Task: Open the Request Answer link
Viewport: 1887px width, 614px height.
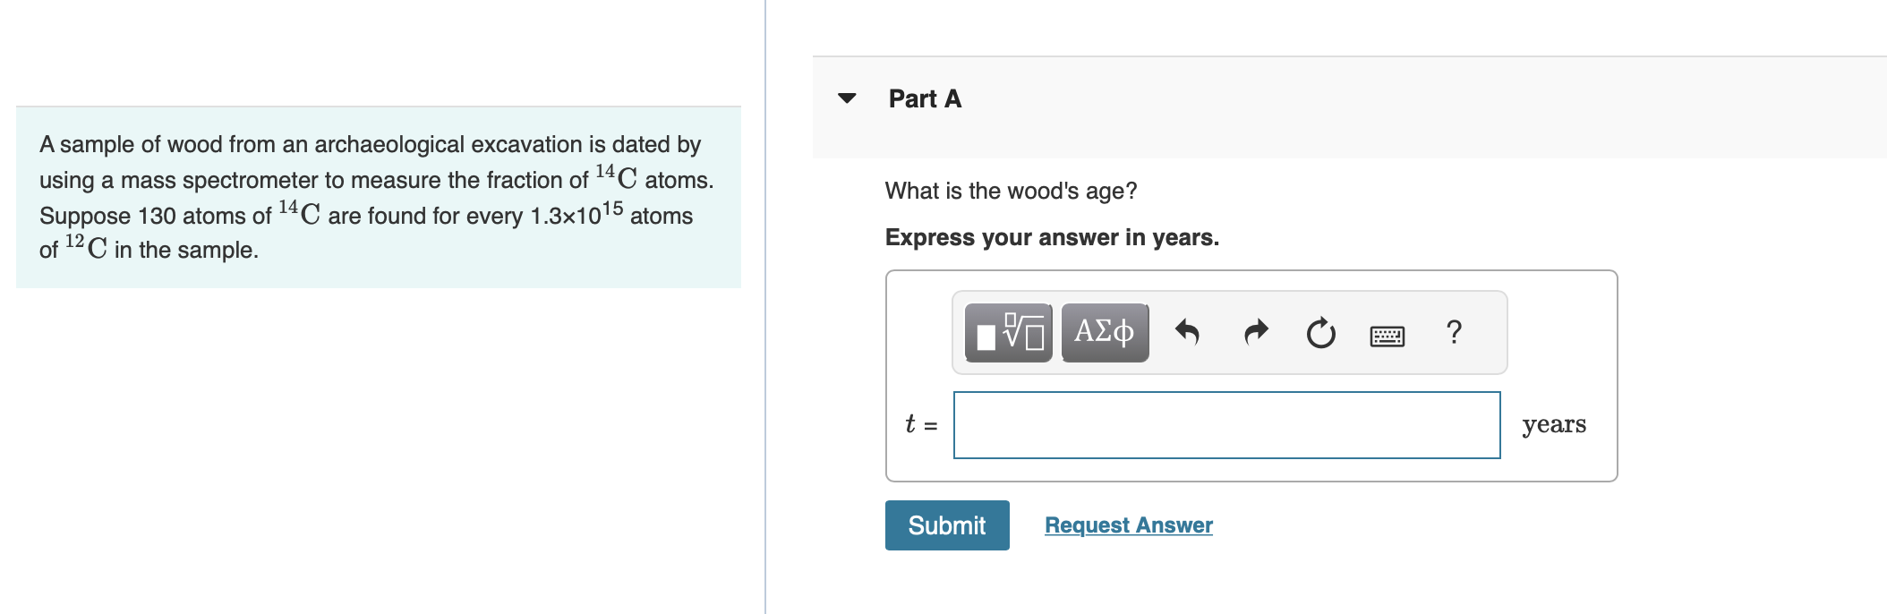Action: [1128, 525]
